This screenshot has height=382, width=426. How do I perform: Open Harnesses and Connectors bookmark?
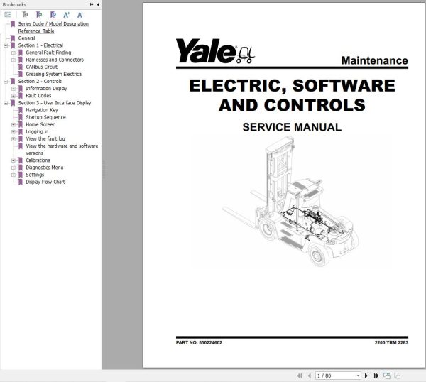click(x=55, y=60)
